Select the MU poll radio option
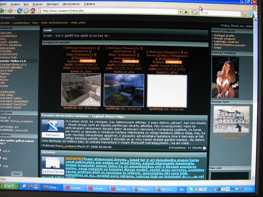Image resolution: width=263 pixels, height=197 pixels. coord(1,158)
